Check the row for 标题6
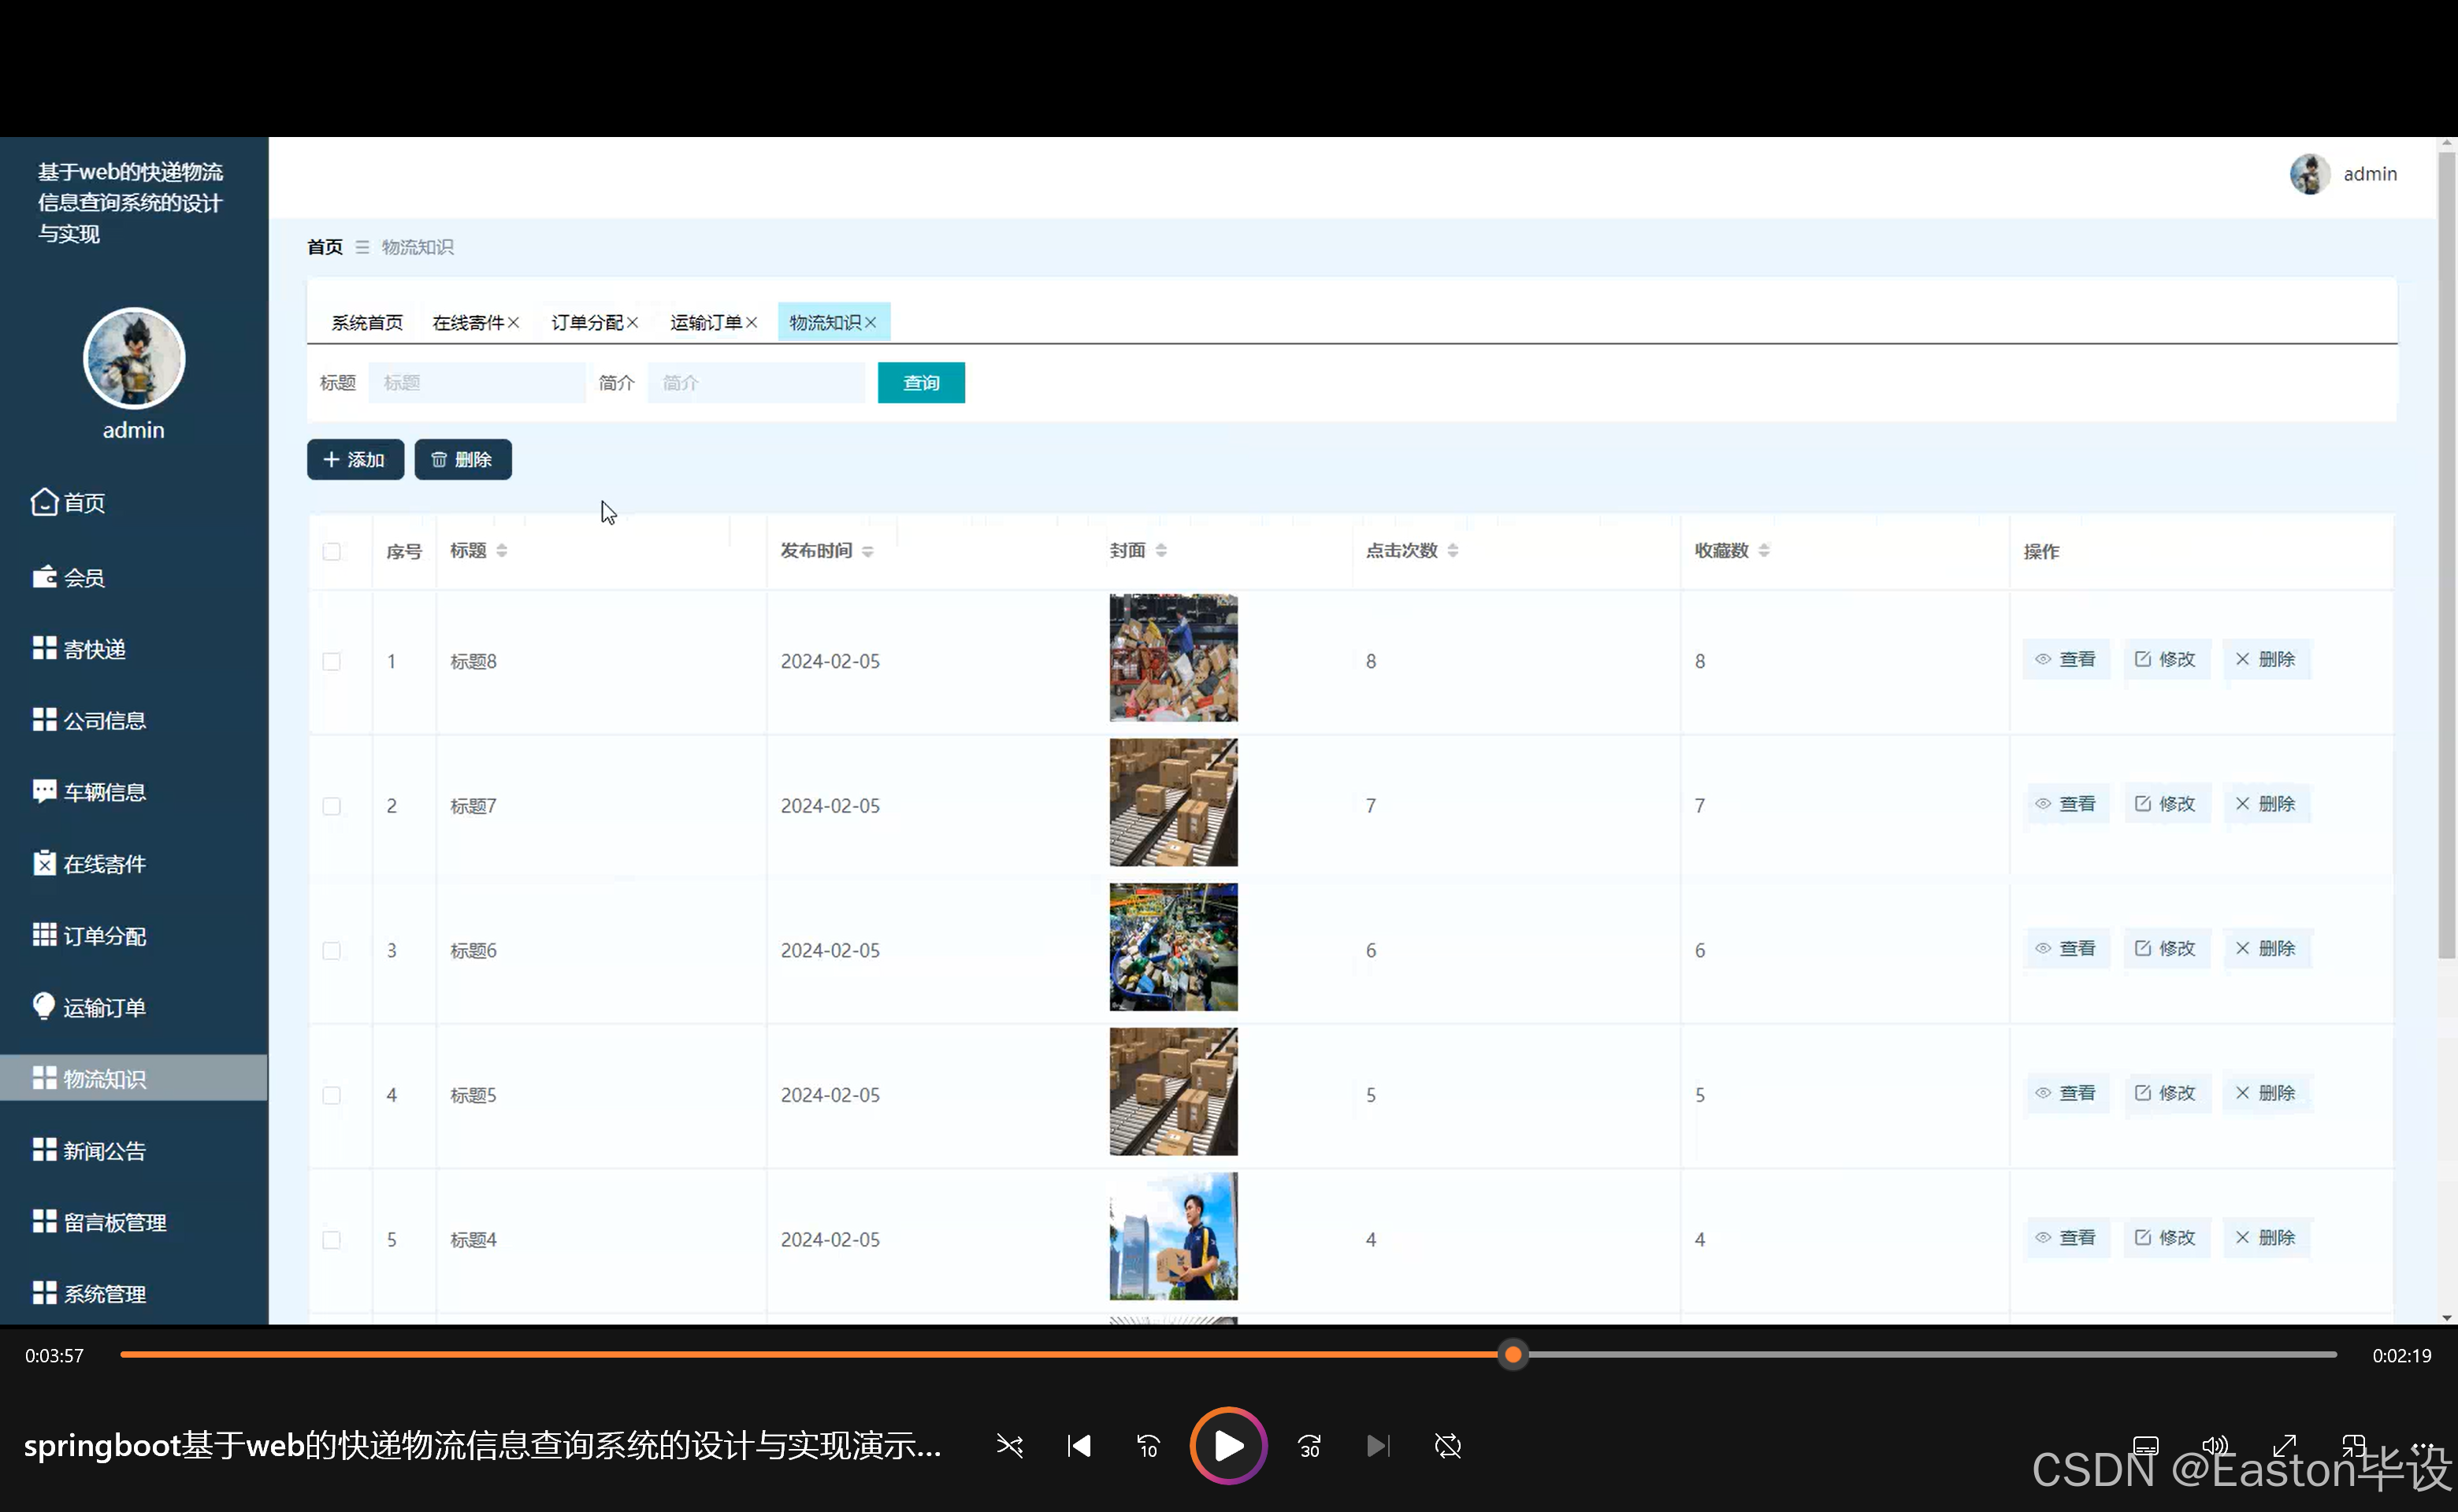The image size is (2458, 1512). click(331, 951)
